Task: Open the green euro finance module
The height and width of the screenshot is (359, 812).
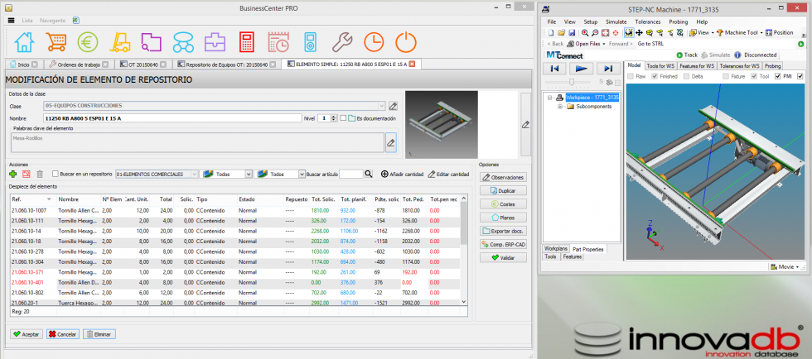Action: [x=88, y=42]
